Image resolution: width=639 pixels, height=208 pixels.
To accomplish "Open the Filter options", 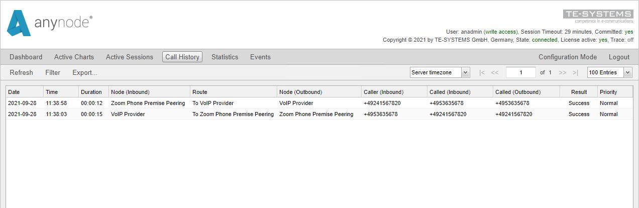I will 53,73.
